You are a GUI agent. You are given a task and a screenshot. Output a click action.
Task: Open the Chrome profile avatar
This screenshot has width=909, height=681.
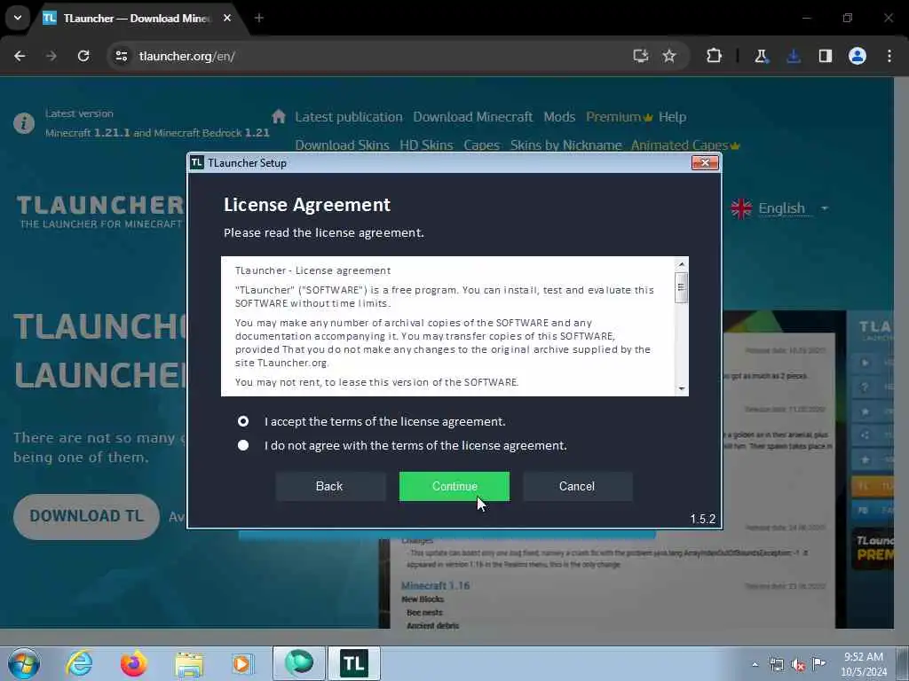pyautogui.click(x=858, y=56)
